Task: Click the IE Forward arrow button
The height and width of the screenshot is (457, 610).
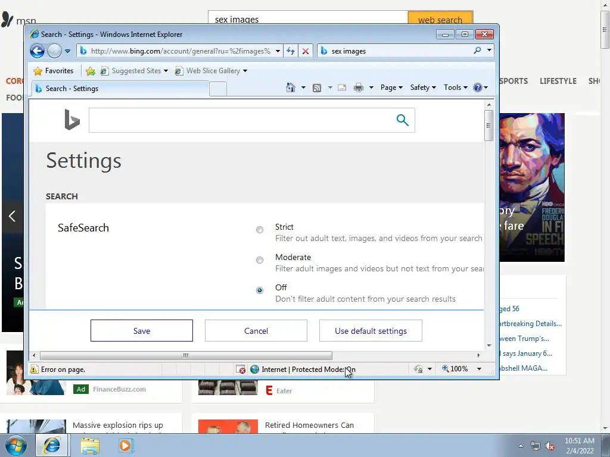Action: pos(54,51)
